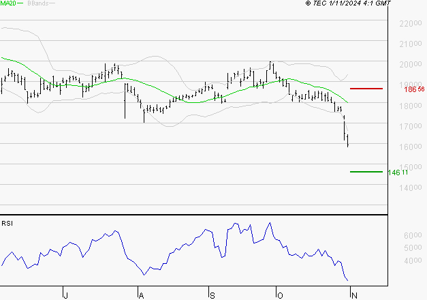
Task: Click the RSI 6000 scale label
Action: pos(413,235)
